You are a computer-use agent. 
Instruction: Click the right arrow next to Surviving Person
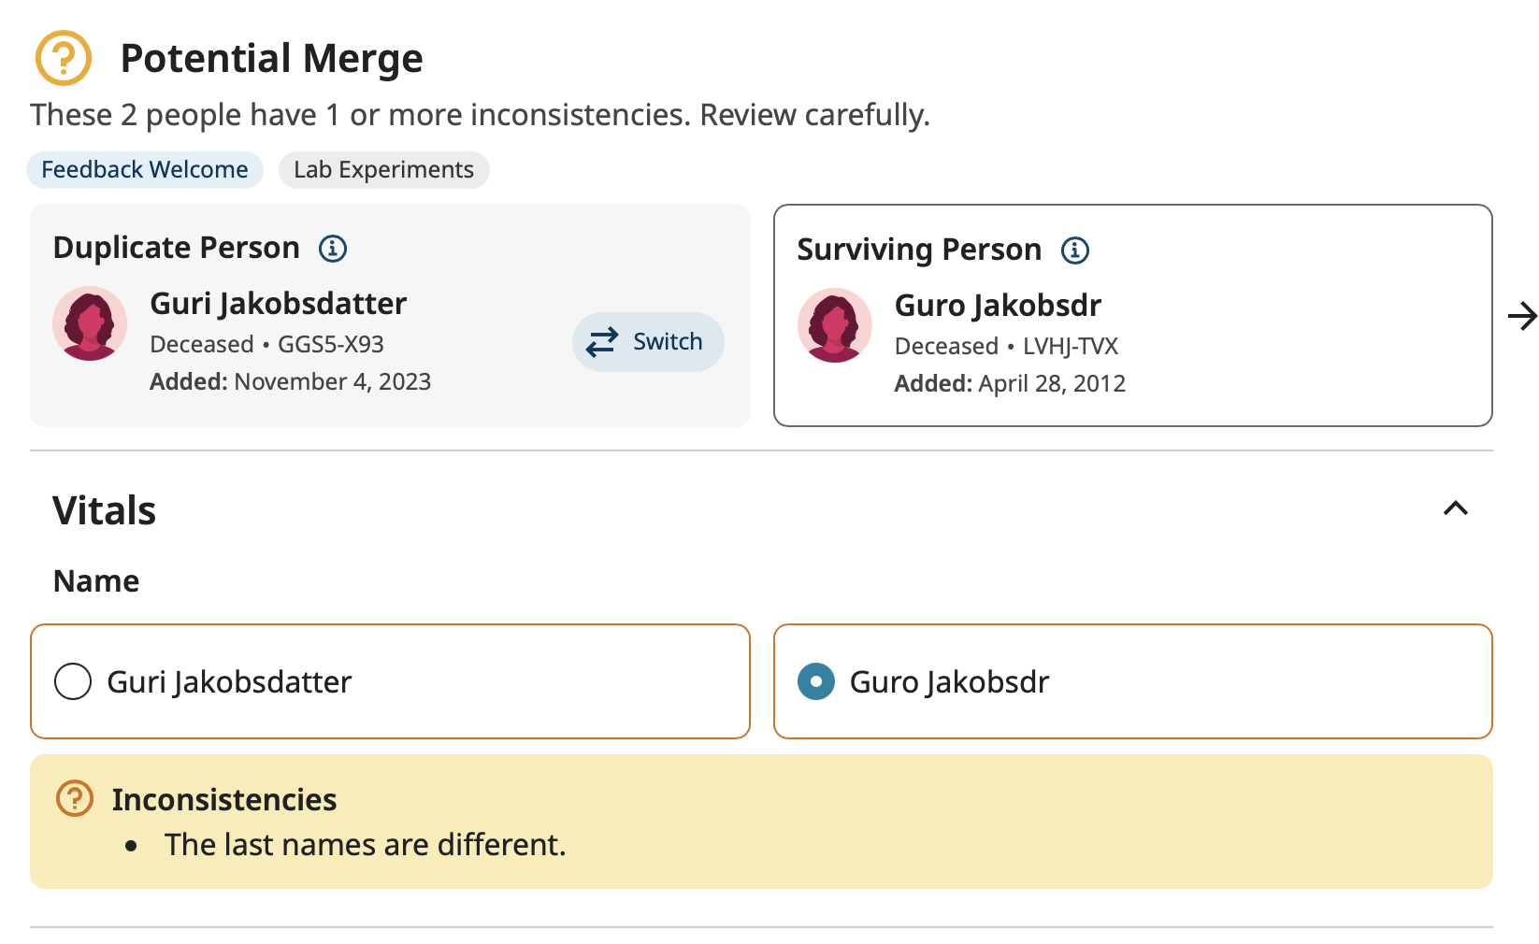coord(1522,316)
